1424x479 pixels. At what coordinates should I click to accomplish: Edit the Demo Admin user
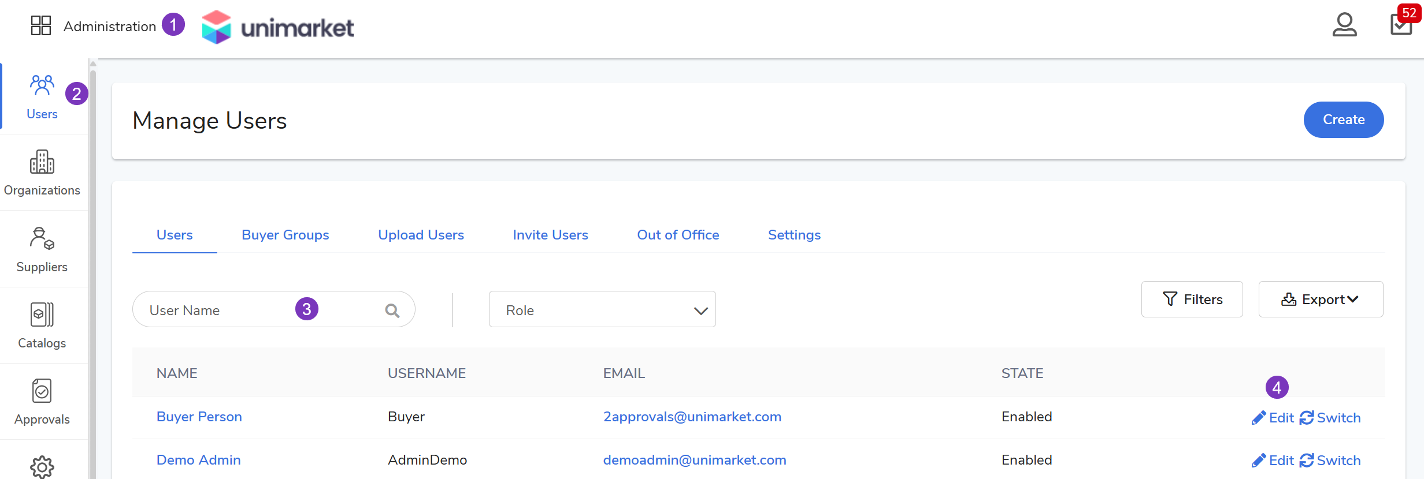coord(1273,461)
